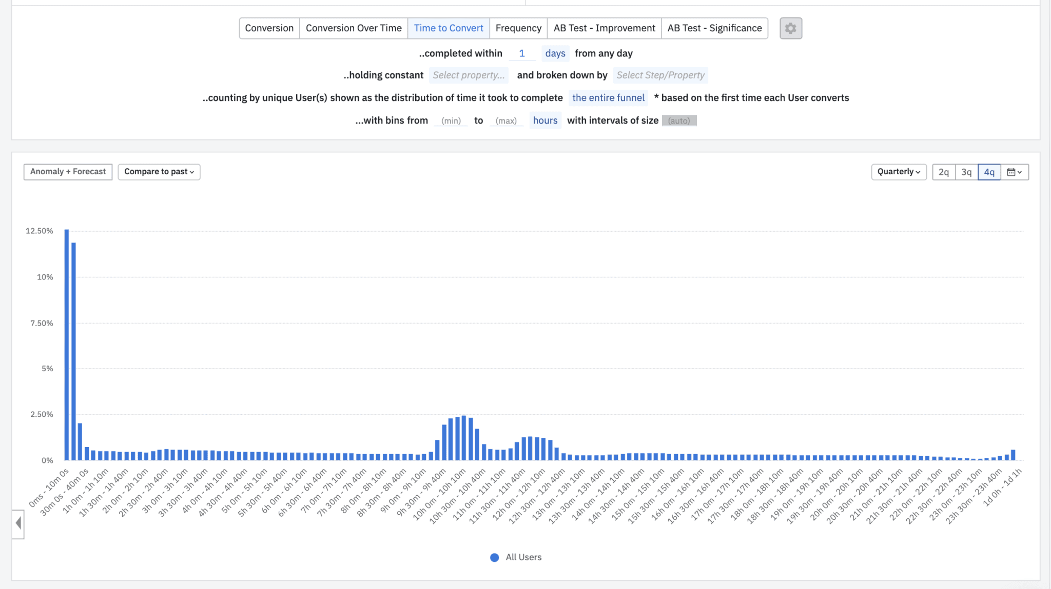The width and height of the screenshot is (1051, 589).
Task: Collapse the panel using the left edge arrow
Action: tap(18, 523)
